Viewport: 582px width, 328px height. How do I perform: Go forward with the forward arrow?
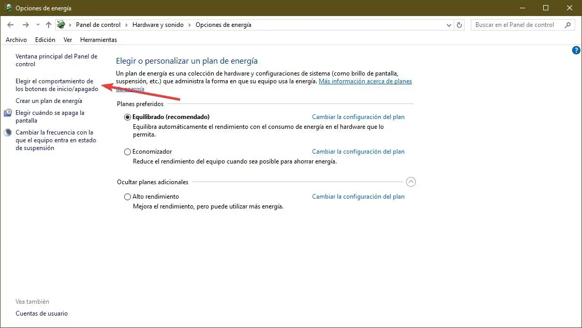(25, 25)
